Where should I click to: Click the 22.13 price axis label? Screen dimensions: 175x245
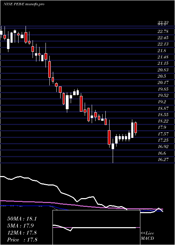click(163, 44)
